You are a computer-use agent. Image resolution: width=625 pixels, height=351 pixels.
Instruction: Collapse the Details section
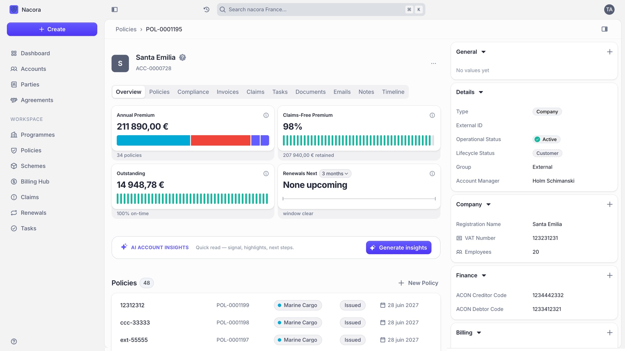pyautogui.click(x=481, y=92)
